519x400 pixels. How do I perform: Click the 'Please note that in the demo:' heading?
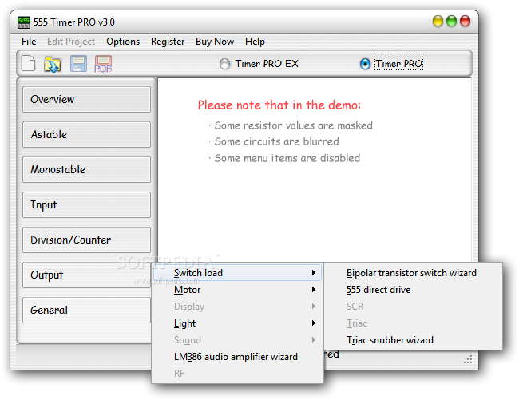coord(279,105)
